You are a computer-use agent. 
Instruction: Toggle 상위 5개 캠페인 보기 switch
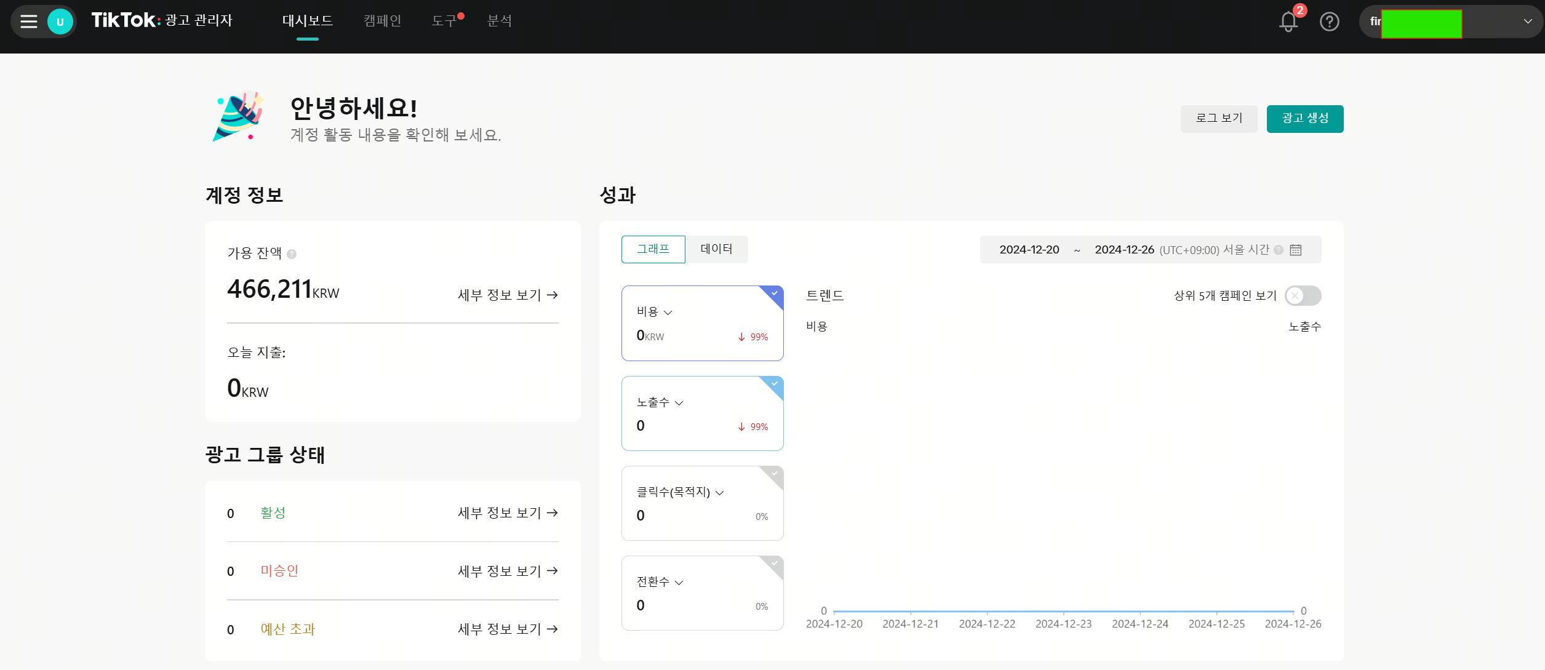pos(1303,296)
